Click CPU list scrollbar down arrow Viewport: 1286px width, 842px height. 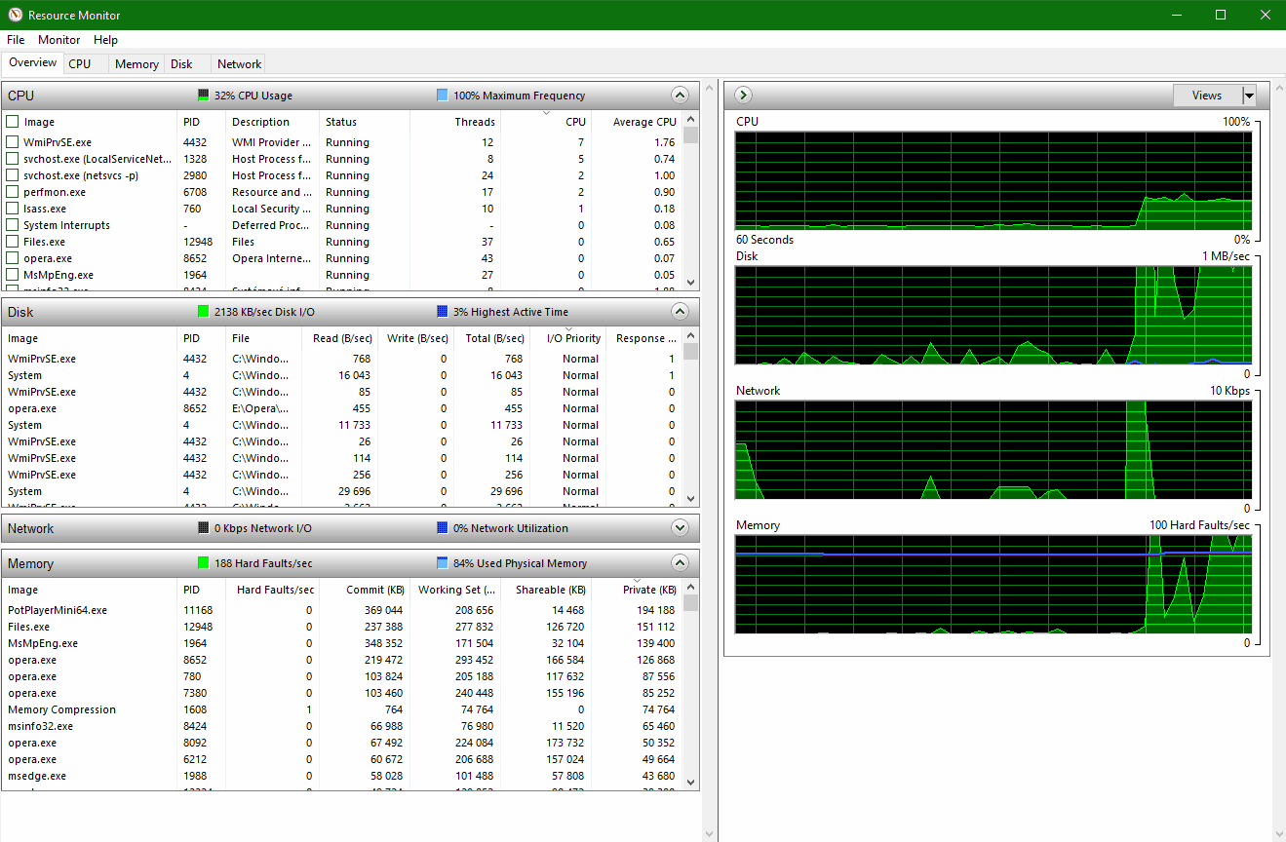pyautogui.click(x=691, y=283)
